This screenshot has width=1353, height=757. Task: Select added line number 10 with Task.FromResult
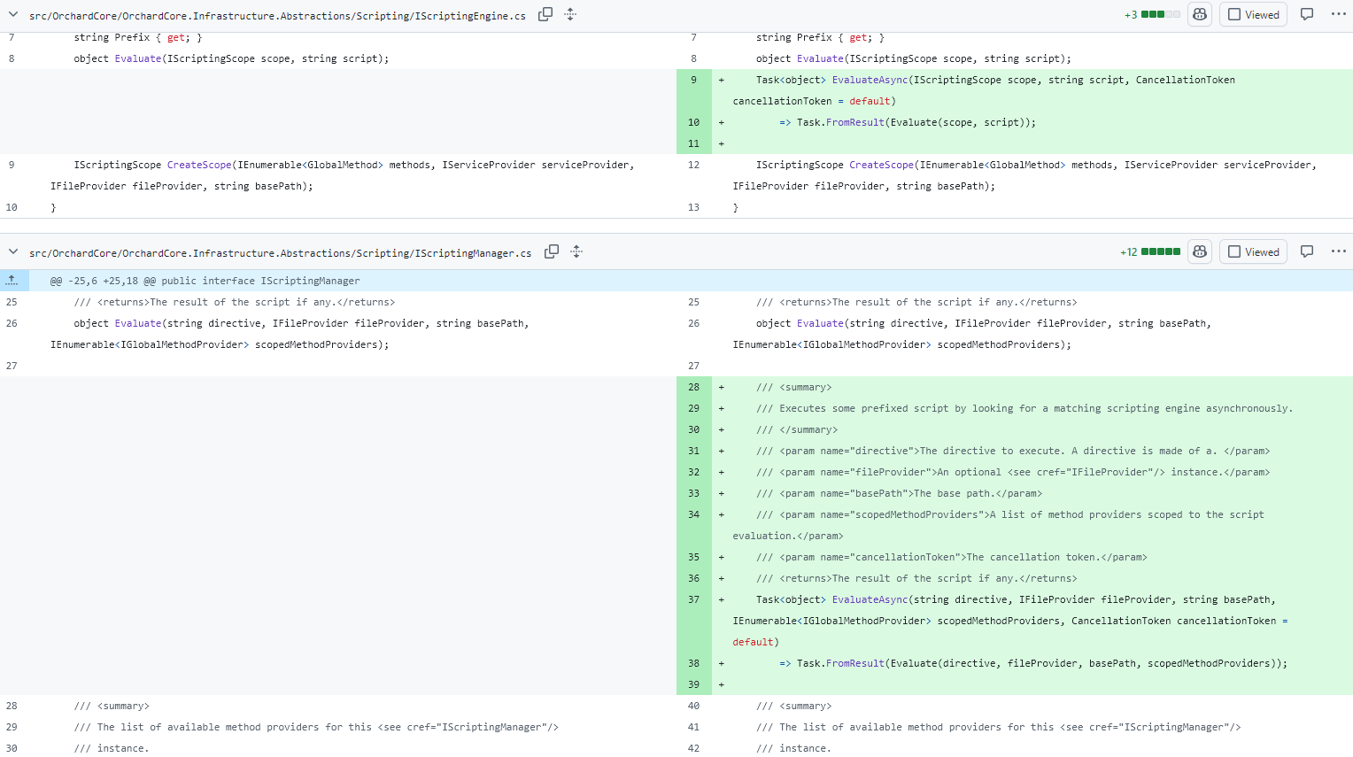pos(694,122)
